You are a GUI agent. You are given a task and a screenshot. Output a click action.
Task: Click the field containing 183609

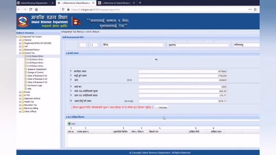pos(183,80)
